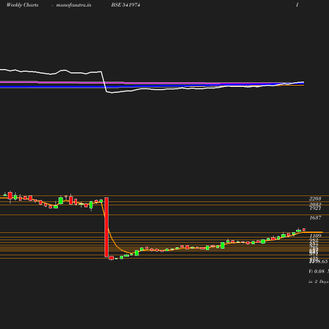
Task: Click the 'V: 0.08' volume text
Action: (x=316, y=271)
